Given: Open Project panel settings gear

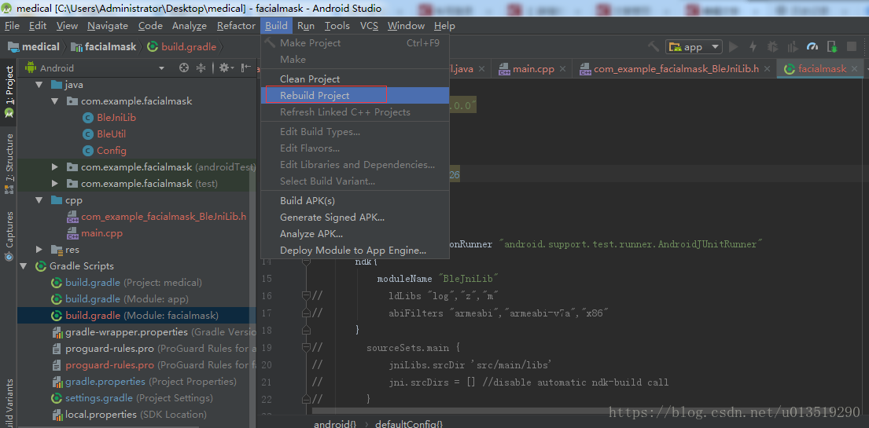Looking at the screenshot, I should pyautogui.click(x=226, y=68).
